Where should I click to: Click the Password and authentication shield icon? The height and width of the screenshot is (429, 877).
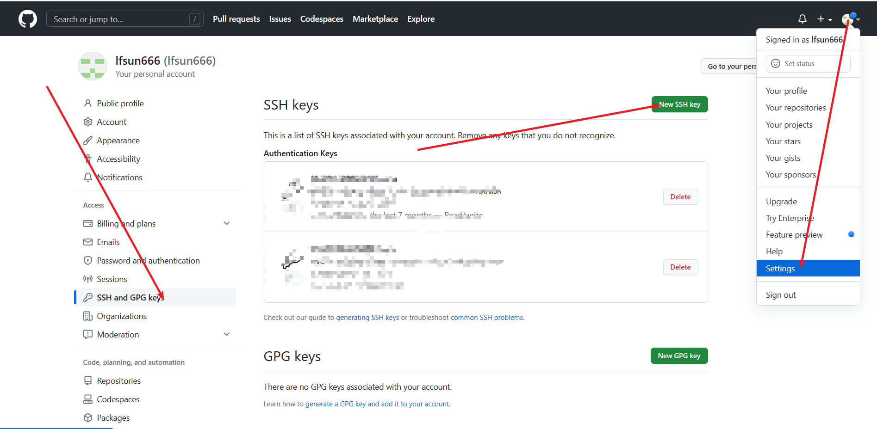tap(88, 260)
